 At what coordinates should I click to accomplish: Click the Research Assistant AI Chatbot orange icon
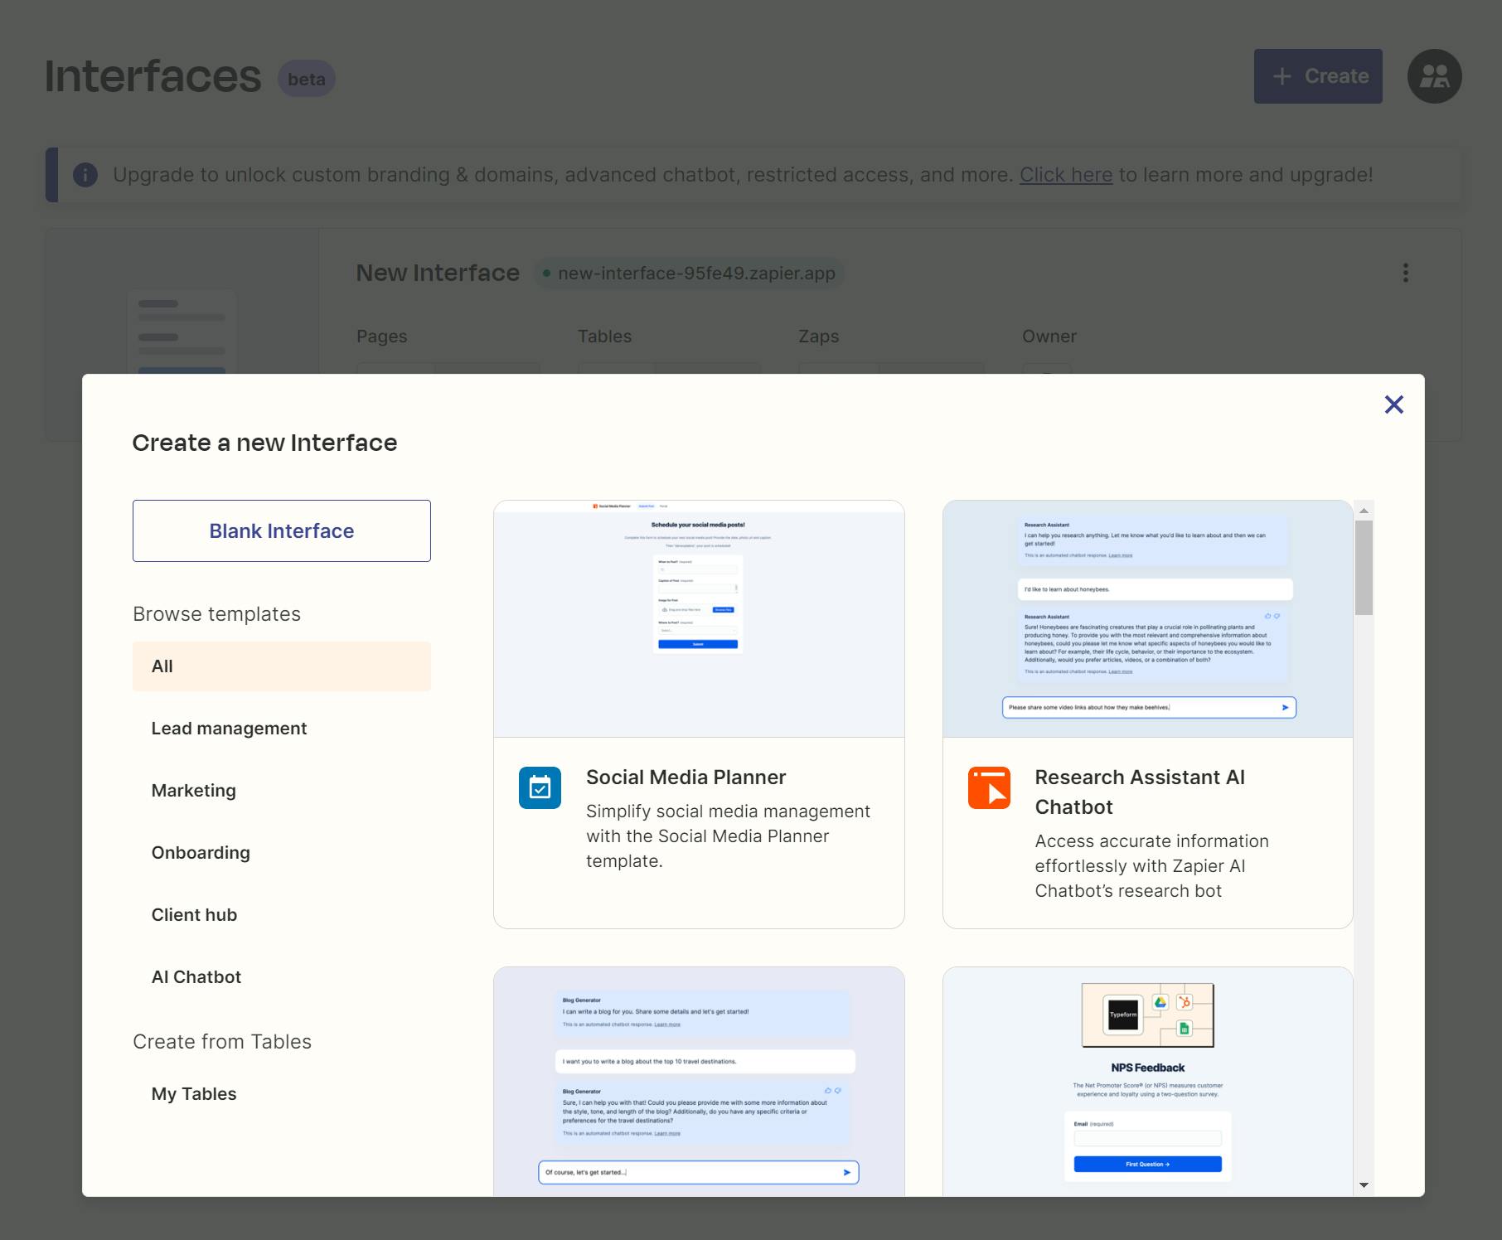(x=989, y=787)
